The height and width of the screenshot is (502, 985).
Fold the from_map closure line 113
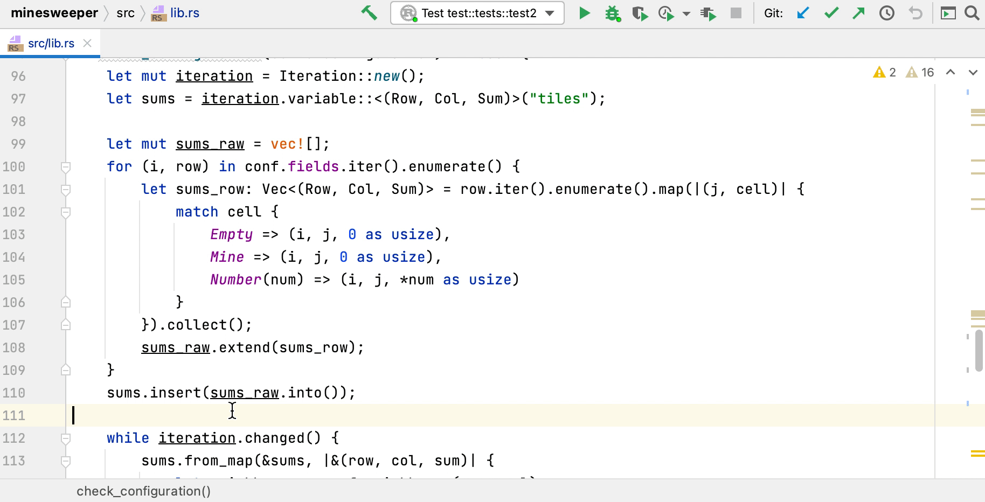[x=66, y=461]
